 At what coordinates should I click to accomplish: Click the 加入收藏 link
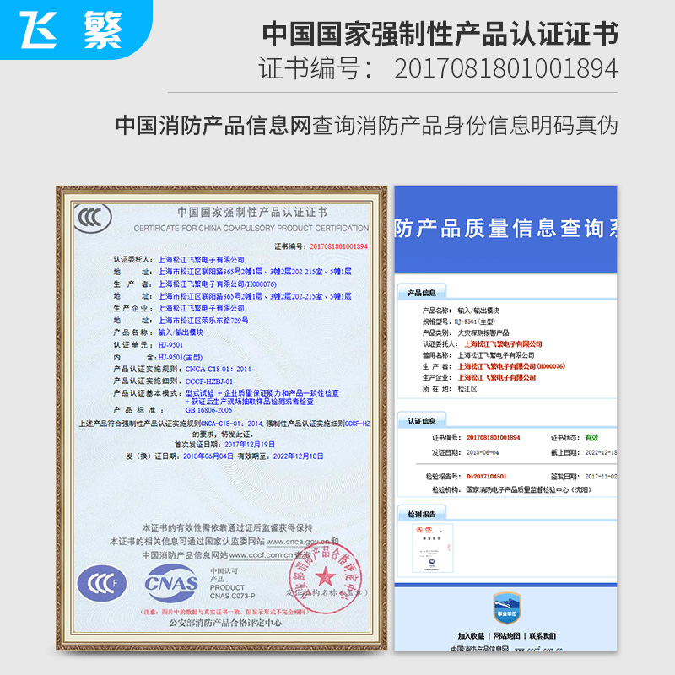(471, 636)
